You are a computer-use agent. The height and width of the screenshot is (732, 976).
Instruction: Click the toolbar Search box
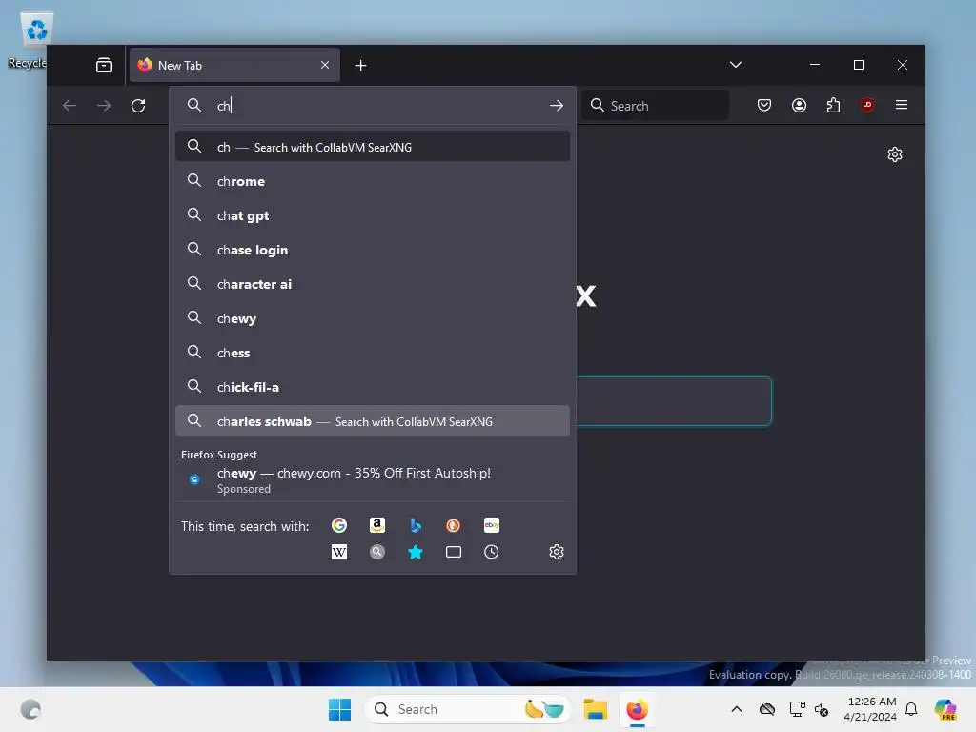[x=655, y=105]
